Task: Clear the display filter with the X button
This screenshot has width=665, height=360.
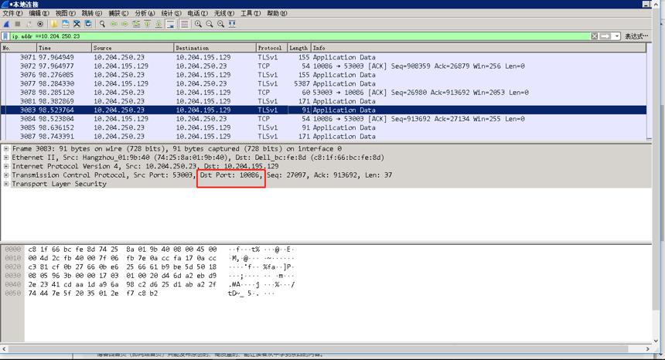Action: pyautogui.click(x=595, y=36)
